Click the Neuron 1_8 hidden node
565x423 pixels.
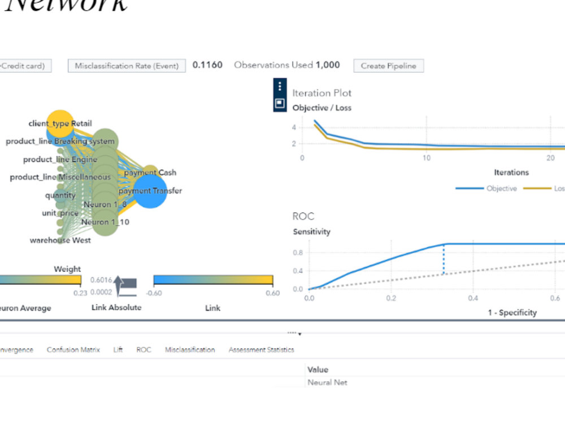pyautogui.click(x=105, y=204)
